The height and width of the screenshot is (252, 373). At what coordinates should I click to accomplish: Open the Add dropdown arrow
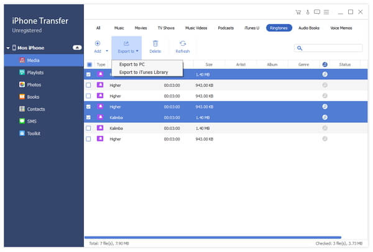[107, 51]
